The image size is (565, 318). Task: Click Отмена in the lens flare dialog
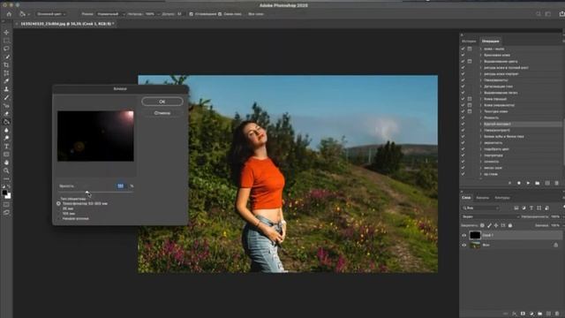[162, 113]
